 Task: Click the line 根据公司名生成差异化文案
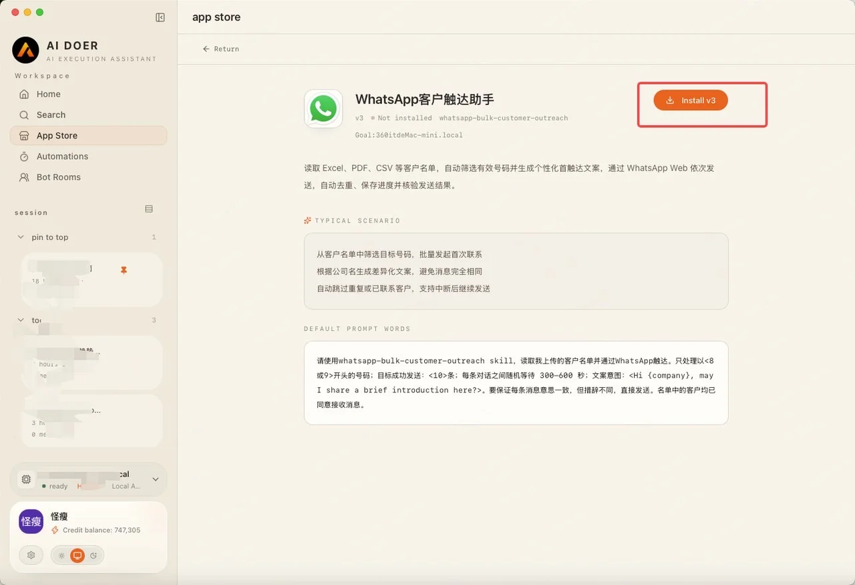pos(399,271)
